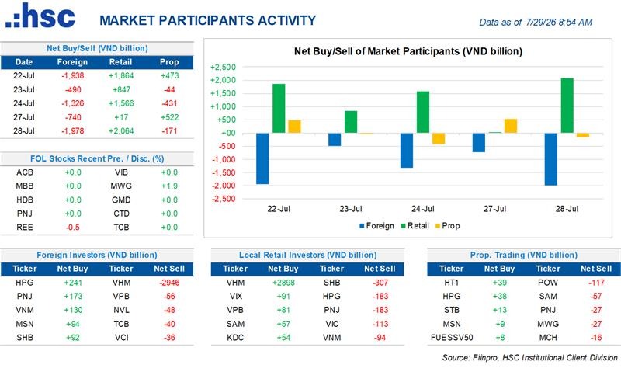Click the Prop column header in Net Buy/Sell table
Viewport: 621px width, 372px height.
(169, 62)
